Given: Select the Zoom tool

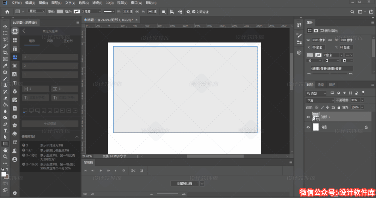Looking at the screenshot, I should coord(5,157).
